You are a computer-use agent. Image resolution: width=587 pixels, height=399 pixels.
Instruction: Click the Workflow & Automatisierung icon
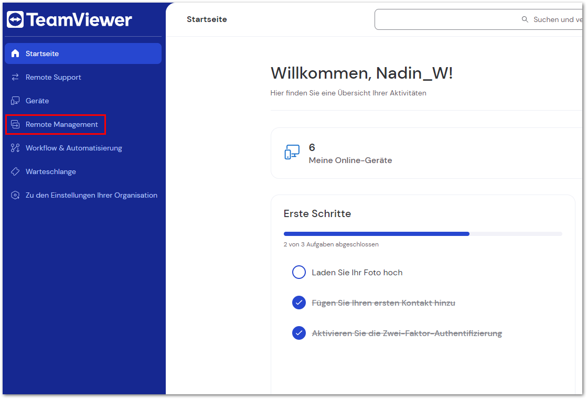point(15,148)
